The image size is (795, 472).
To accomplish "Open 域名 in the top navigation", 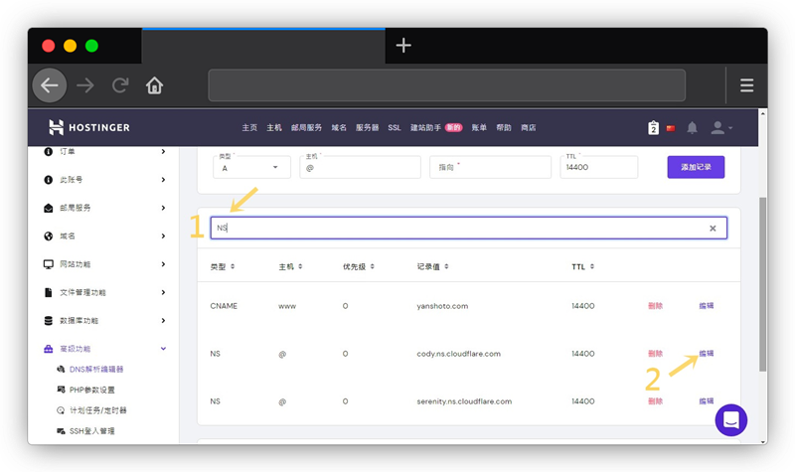I will (x=339, y=128).
